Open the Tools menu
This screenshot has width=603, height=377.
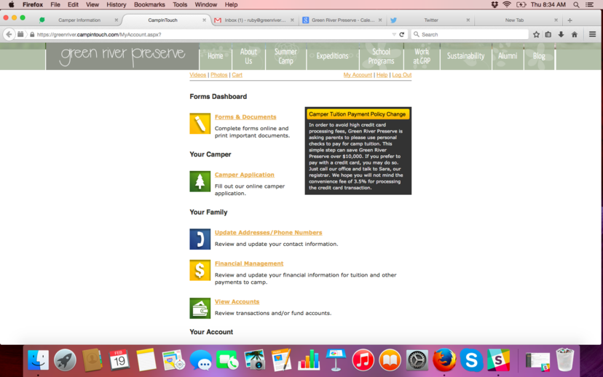(x=180, y=4)
